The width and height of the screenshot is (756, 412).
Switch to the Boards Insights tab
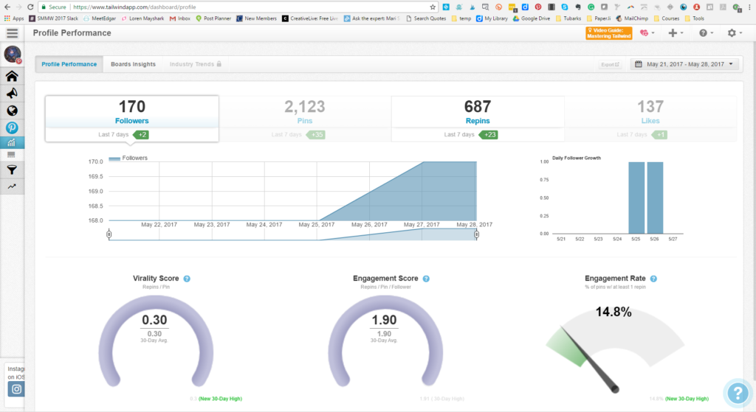coord(133,64)
